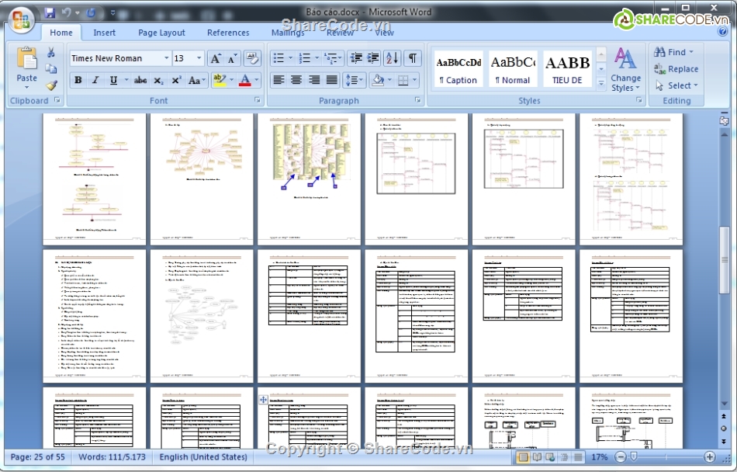Open the line spacing dropdown
This screenshot has width=737, height=472.
coord(355,81)
